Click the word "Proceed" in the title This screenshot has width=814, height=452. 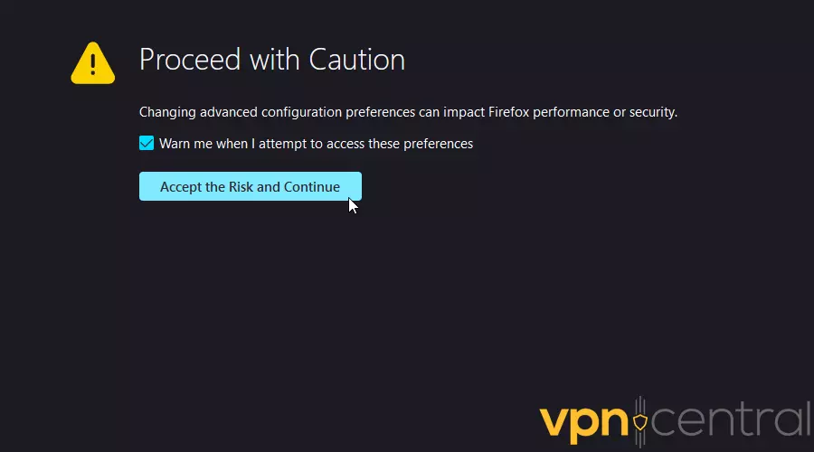188,60
